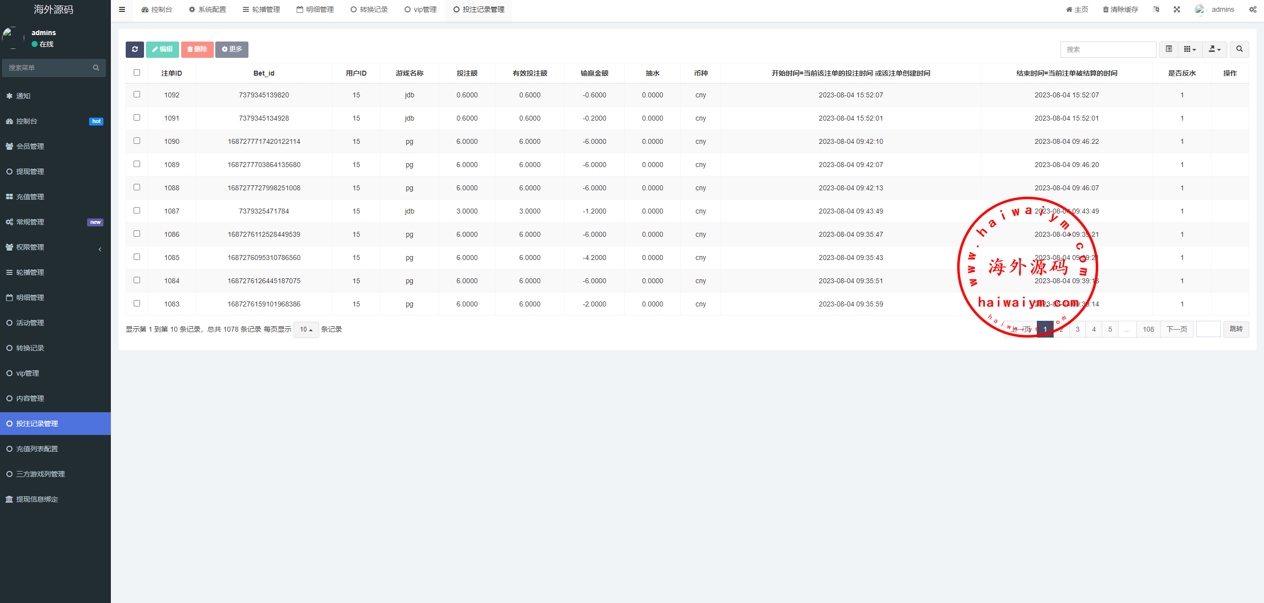Expand 权限管理 submenu in sidebar
1264x603 pixels.
coord(55,247)
